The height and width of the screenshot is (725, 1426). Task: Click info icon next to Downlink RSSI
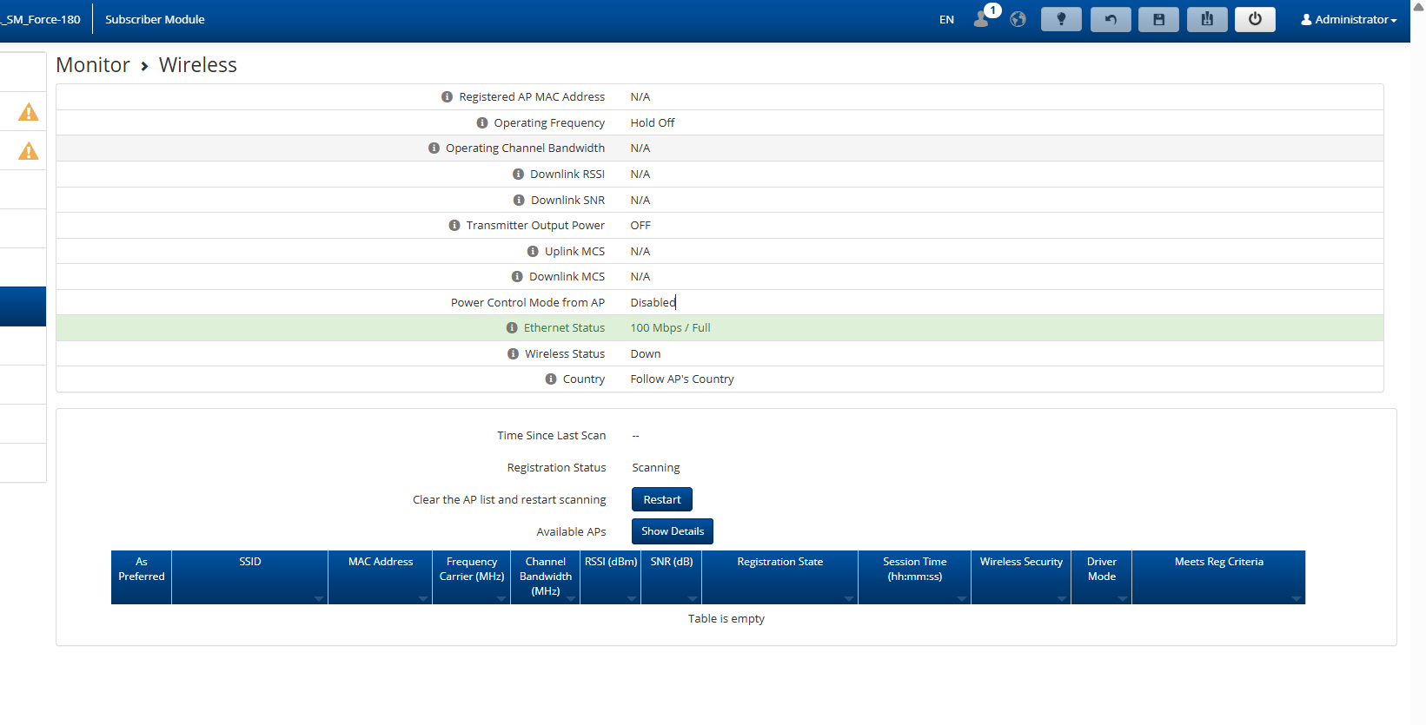[518, 175]
